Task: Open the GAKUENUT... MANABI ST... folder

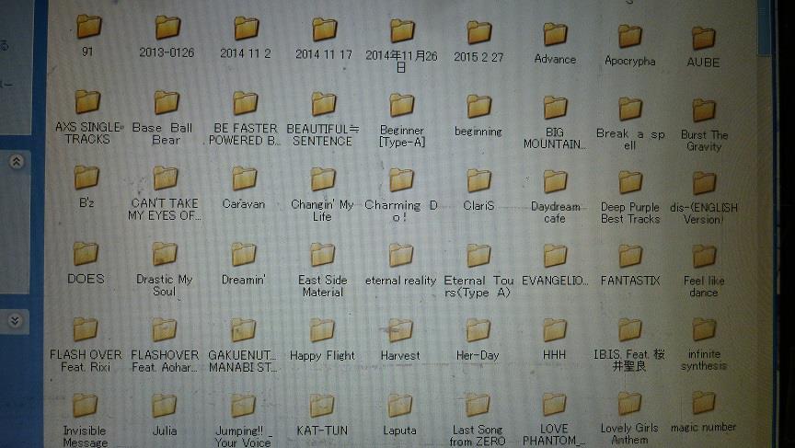Action: tap(243, 330)
